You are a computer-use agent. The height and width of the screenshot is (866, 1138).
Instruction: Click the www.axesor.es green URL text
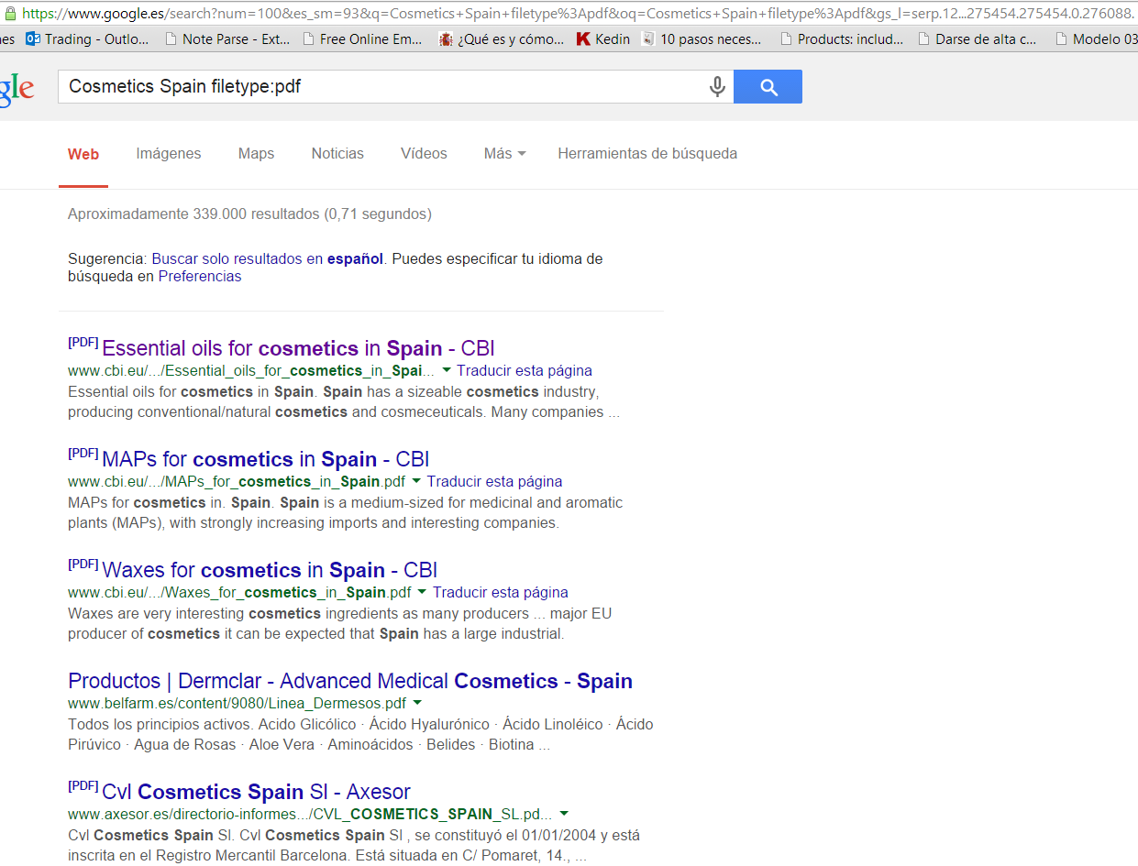pos(310,814)
